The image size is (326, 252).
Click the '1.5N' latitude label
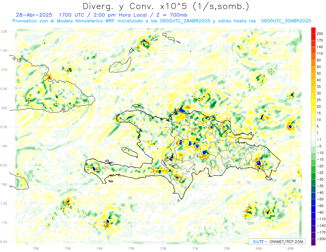[x=4, y=51]
